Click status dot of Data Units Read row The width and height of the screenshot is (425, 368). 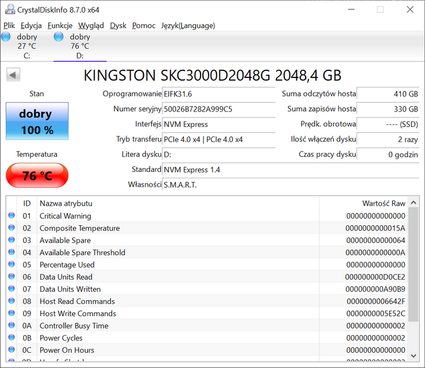(11, 277)
